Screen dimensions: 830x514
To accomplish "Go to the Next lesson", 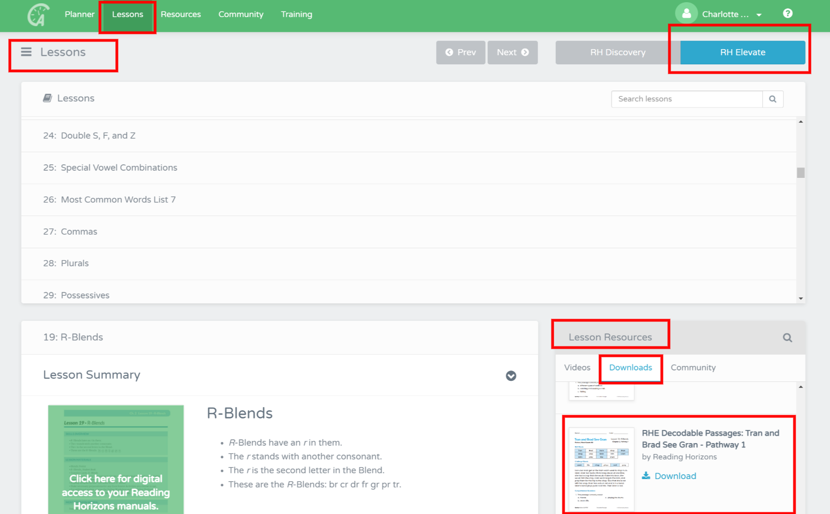I will (512, 52).
